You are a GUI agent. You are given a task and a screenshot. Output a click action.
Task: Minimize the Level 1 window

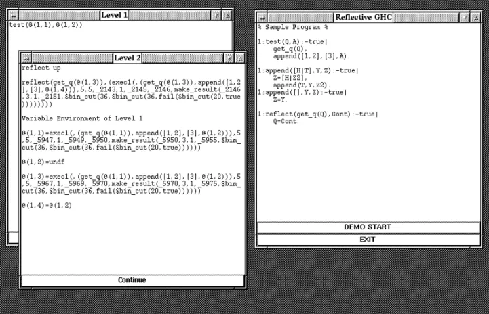(217, 15)
